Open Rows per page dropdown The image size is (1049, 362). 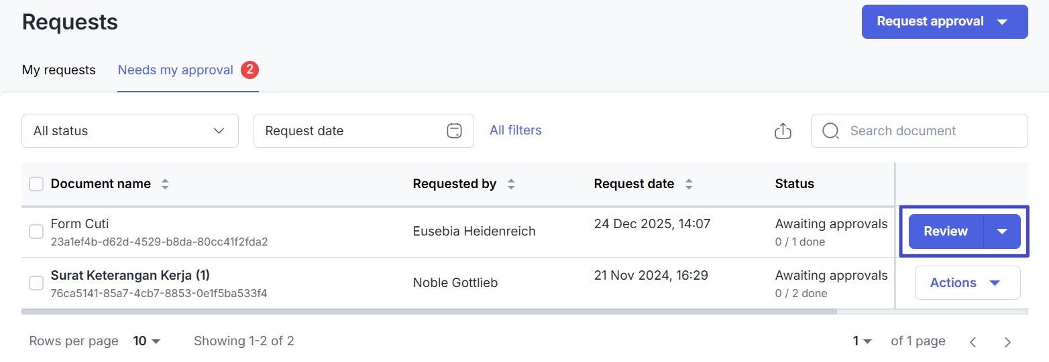[148, 341]
